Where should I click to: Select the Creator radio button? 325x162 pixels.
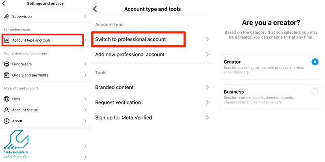coord(315,62)
